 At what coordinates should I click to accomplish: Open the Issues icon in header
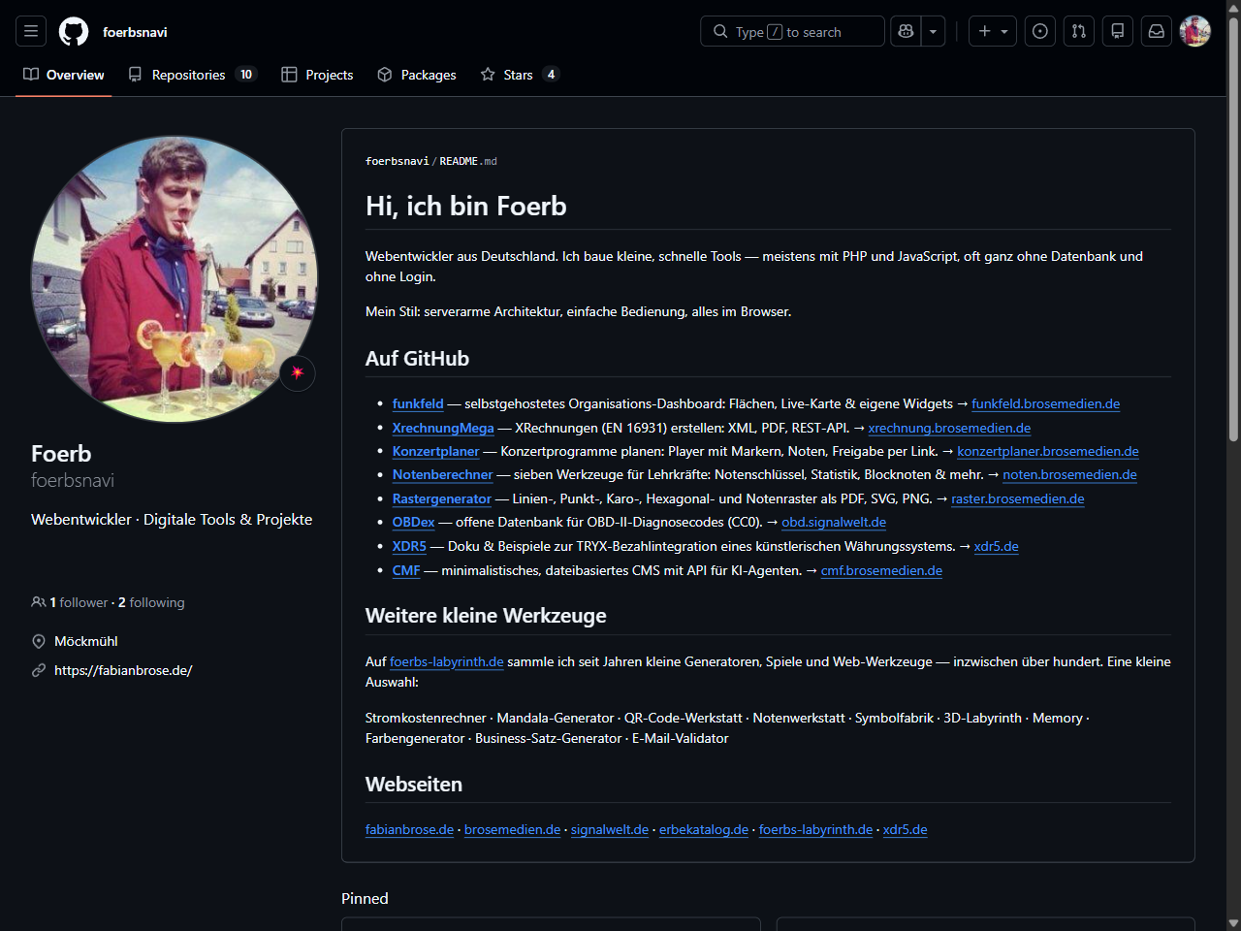[x=1040, y=31]
